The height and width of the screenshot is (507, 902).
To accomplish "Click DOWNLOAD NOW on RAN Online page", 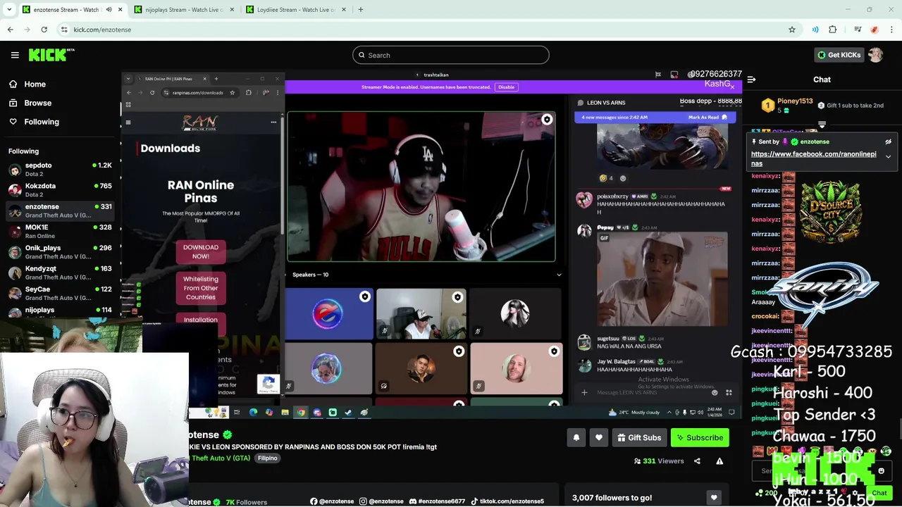I will pos(201,251).
